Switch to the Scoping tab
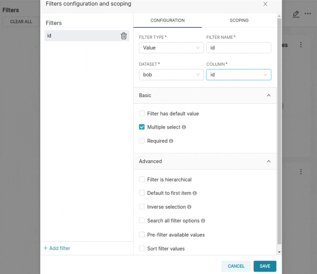The height and width of the screenshot is (274, 317). point(239,20)
